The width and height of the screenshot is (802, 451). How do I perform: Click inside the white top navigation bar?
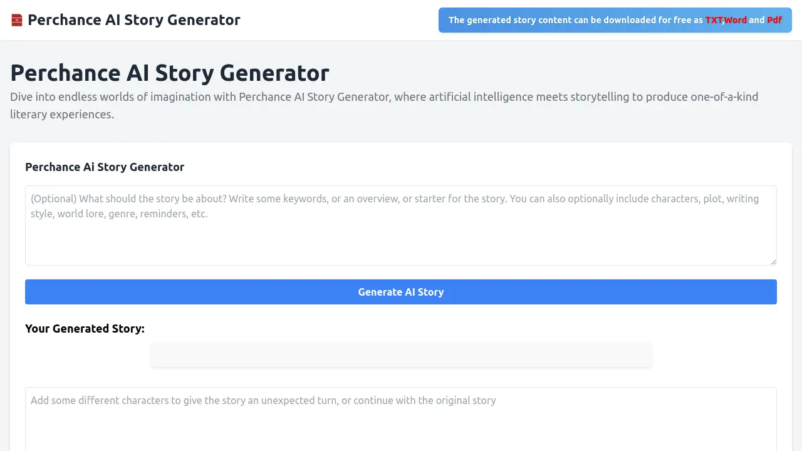click(345, 19)
